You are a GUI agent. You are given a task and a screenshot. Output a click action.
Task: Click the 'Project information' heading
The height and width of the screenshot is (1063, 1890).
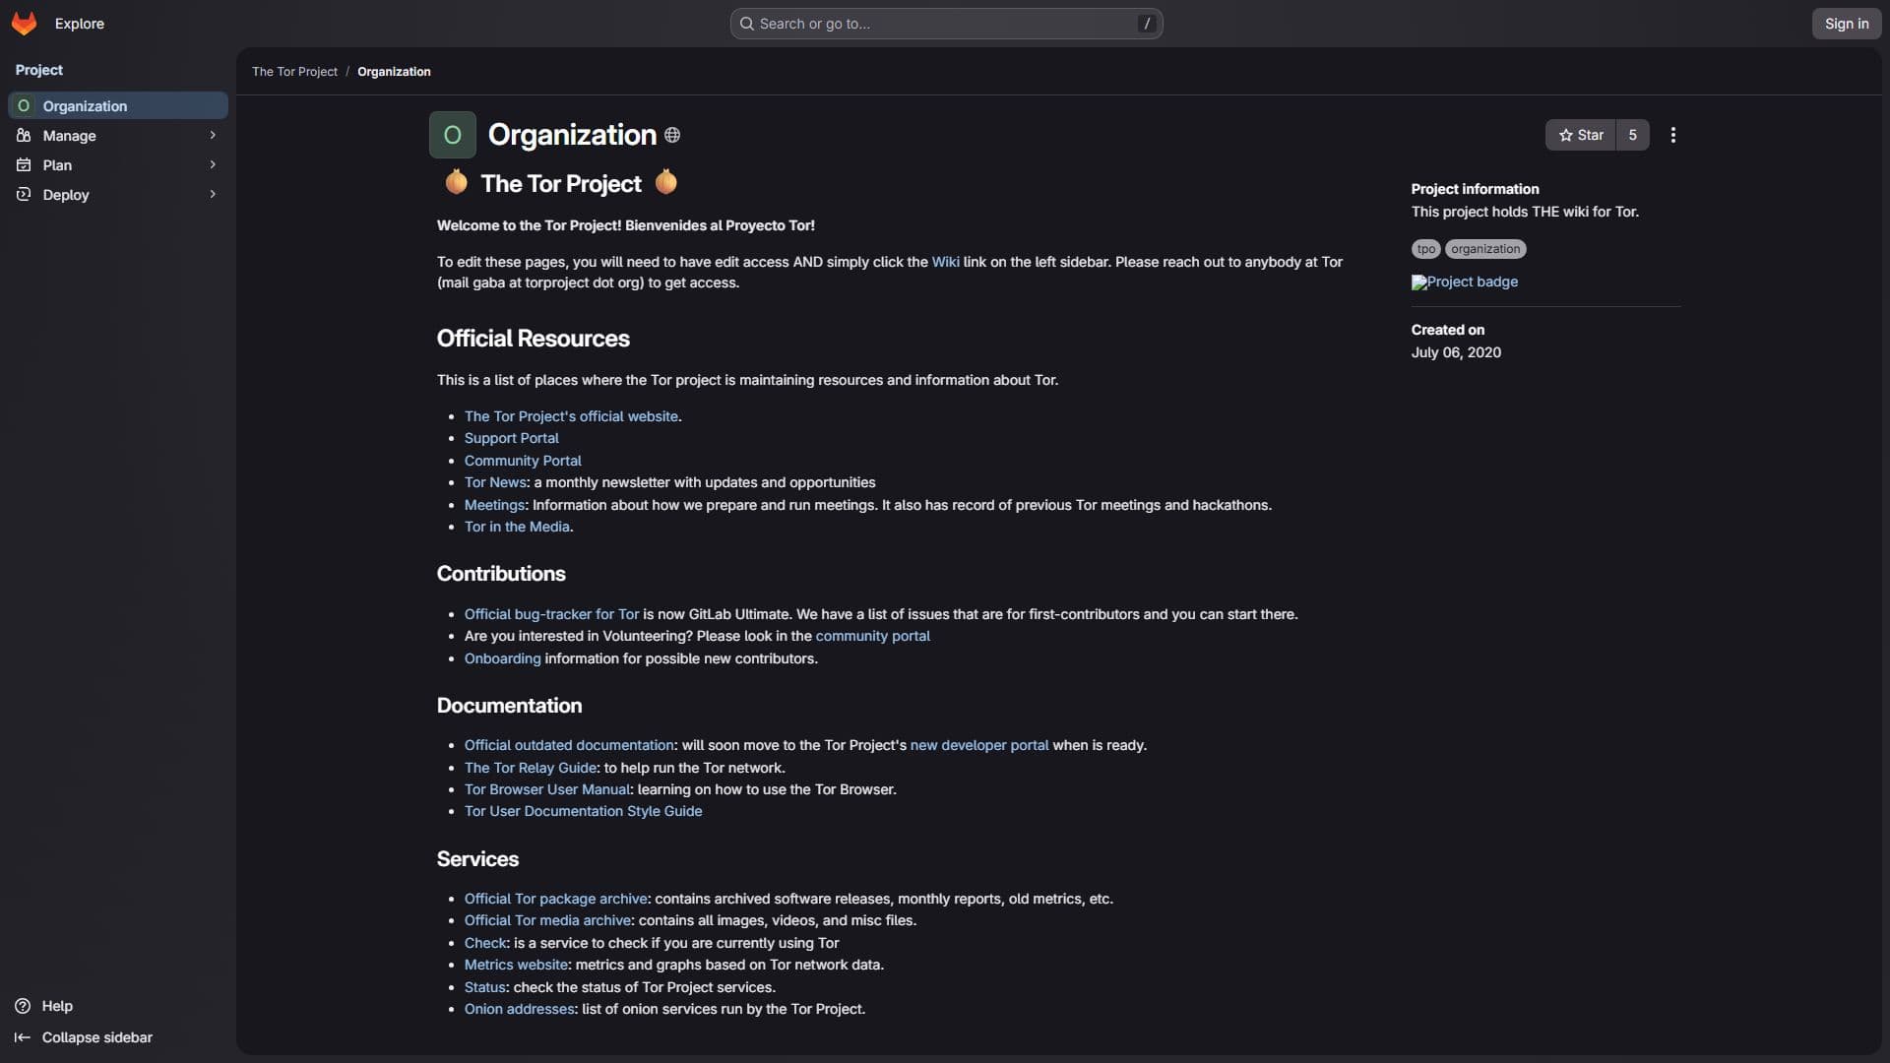point(1475,189)
